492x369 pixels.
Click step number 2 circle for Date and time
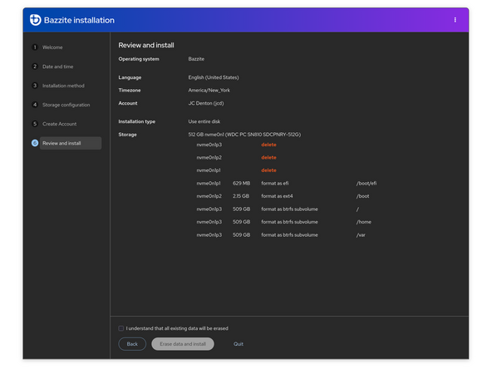click(x=35, y=66)
